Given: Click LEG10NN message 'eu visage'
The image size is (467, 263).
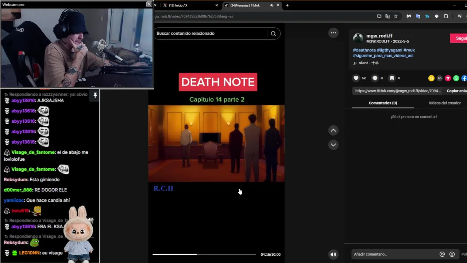Looking at the screenshot, I should [33, 253].
